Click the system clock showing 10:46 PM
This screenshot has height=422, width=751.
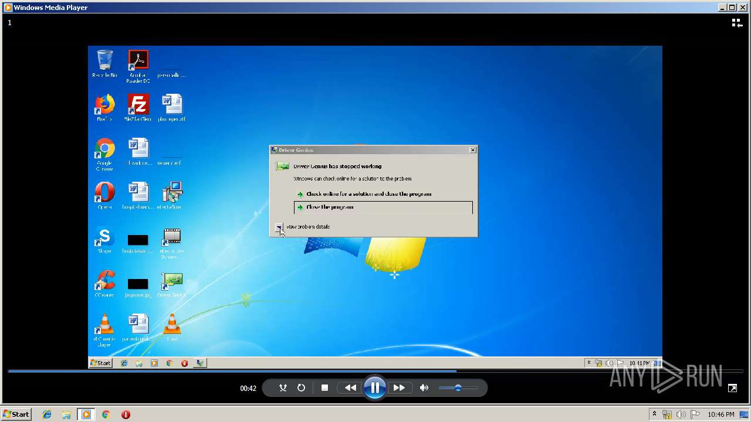pyautogui.click(x=721, y=414)
